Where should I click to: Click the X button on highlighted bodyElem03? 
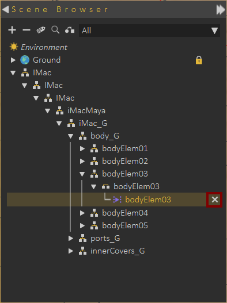[214, 200]
